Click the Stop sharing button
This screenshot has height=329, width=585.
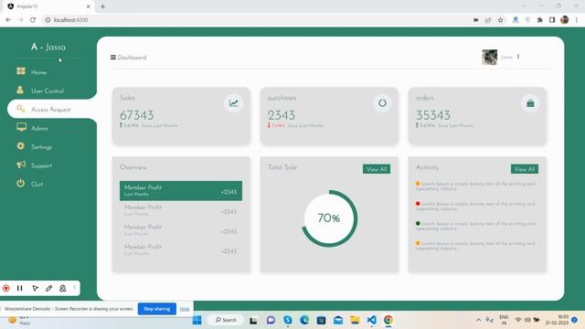pyautogui.click(x=156, y=309)
